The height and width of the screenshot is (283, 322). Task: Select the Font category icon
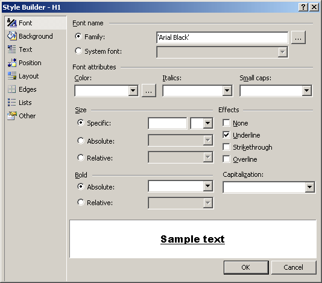click(11, 23)
